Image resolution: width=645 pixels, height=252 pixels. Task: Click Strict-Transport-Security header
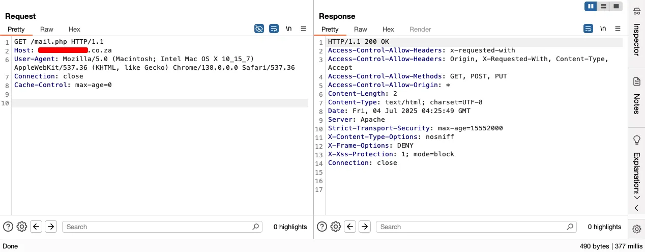[416, 128]
